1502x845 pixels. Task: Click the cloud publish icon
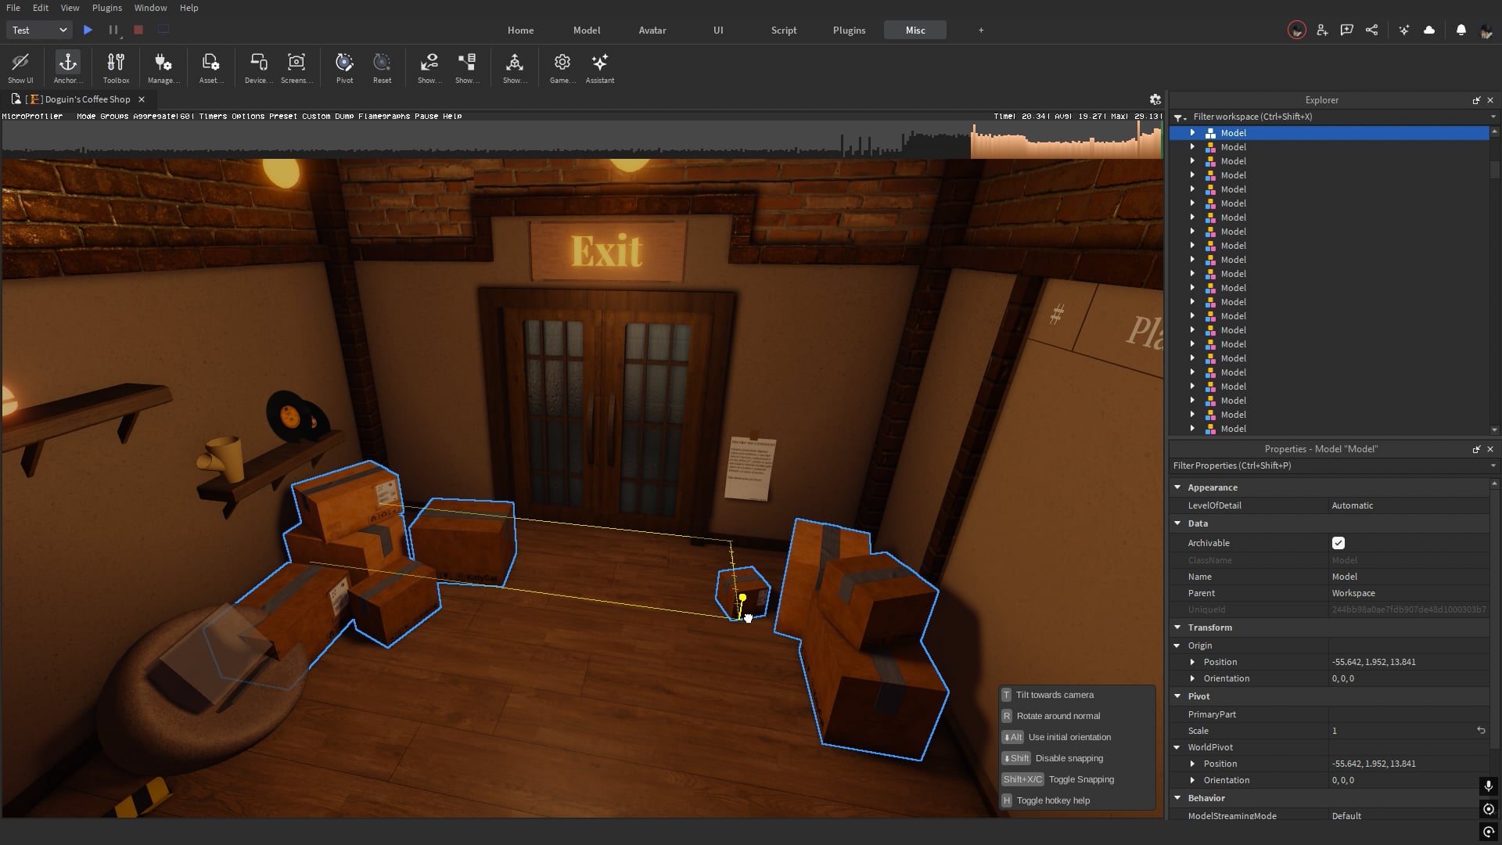coord(1429,31)
